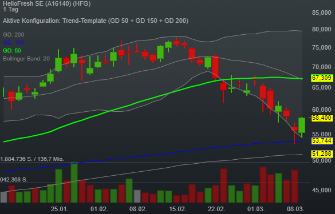Screen dimensions: 335x214
Task: Click the 08.03. date axis label
Action: (295, 209)
